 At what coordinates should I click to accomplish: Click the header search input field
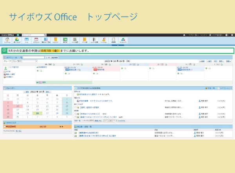point(33,35)
